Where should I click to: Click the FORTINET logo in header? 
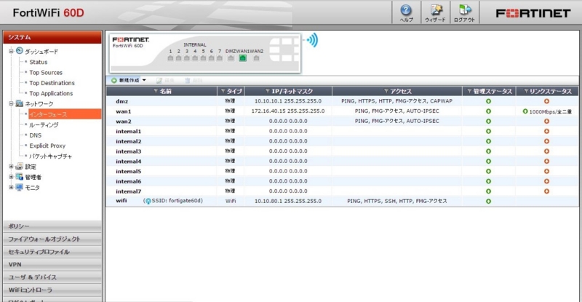tap(533, 13)
